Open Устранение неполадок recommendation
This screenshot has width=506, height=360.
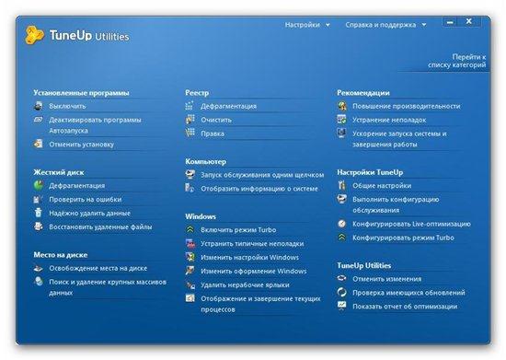pos(389,120)
